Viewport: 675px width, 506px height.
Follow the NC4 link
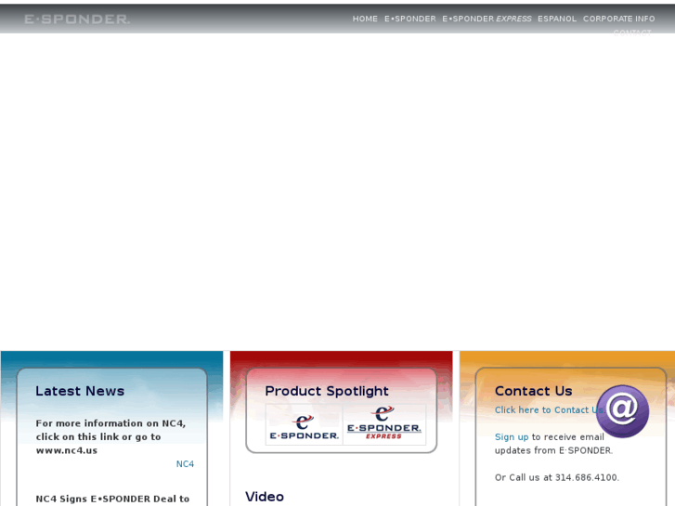coord(185,464)
